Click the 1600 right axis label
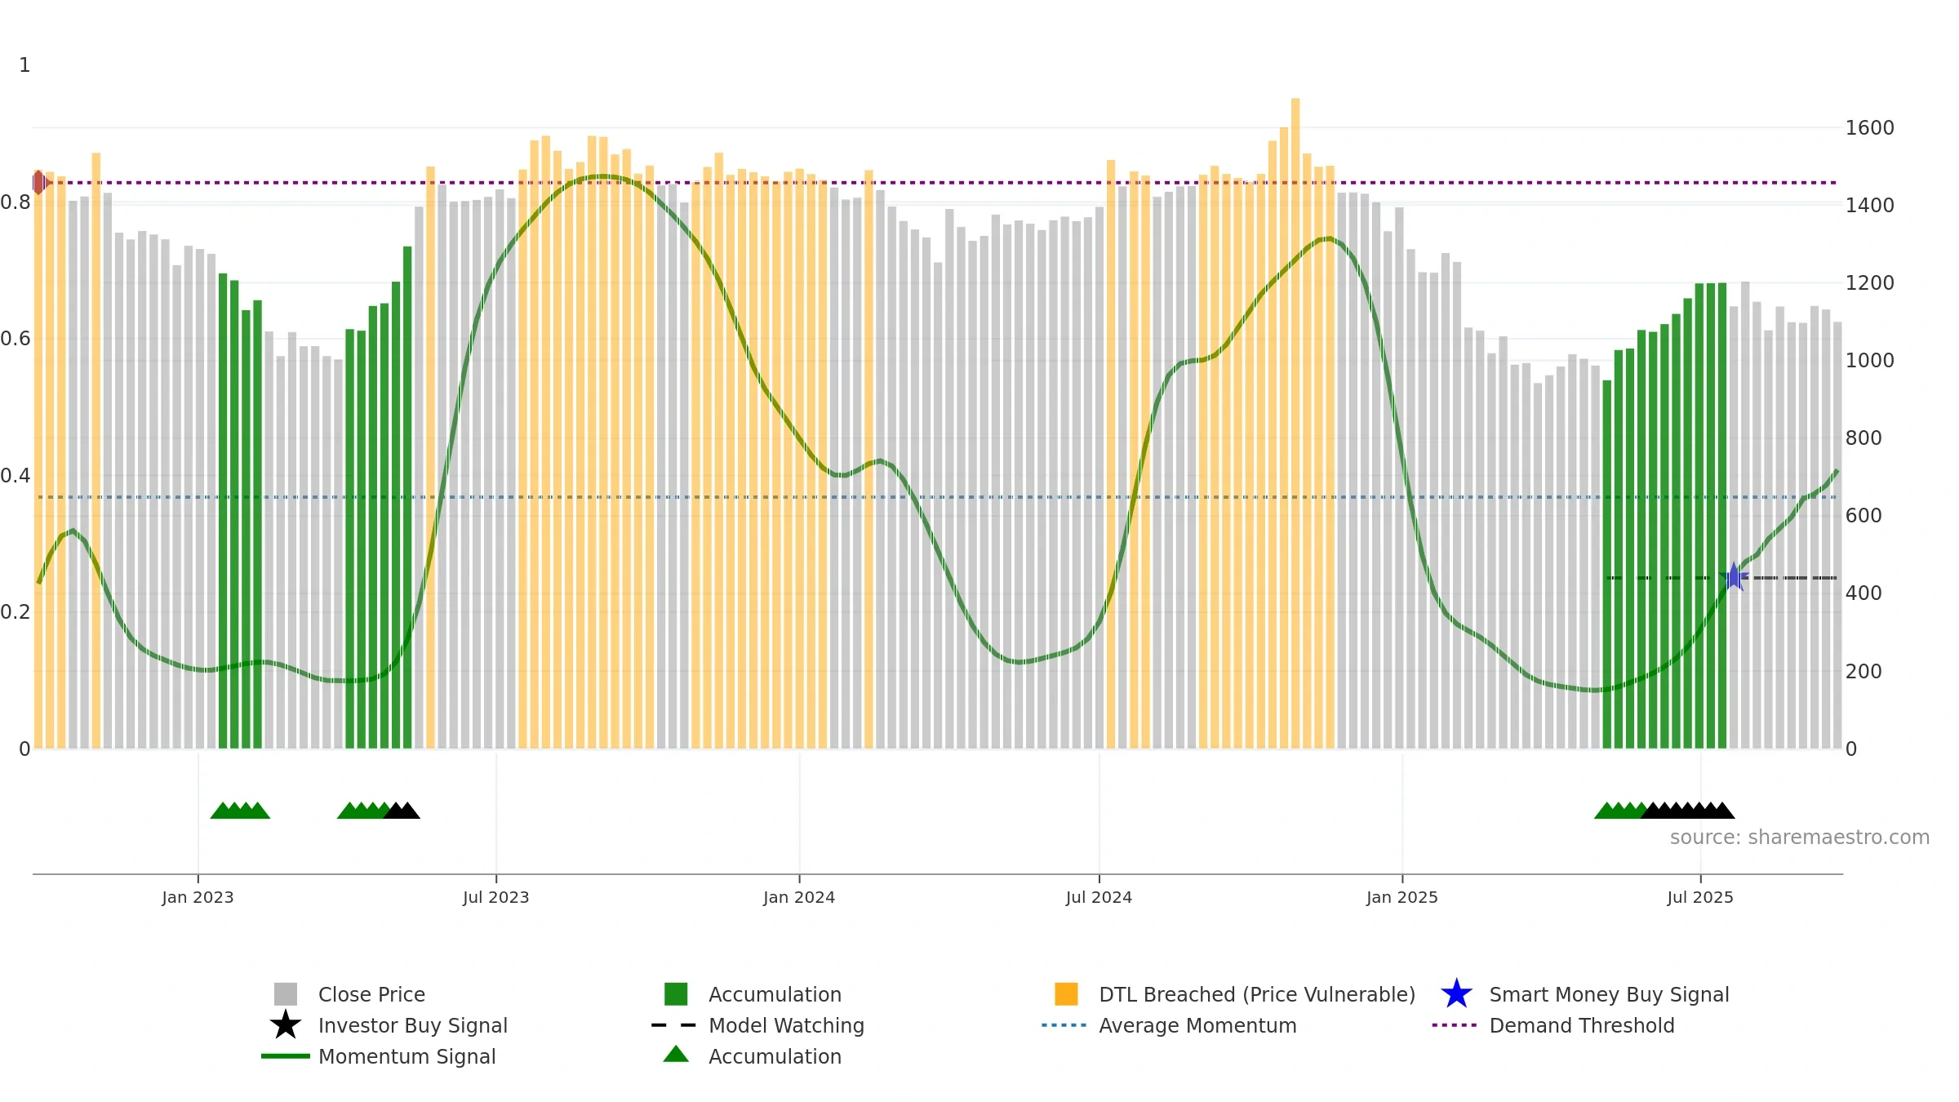Screen dimensions: 1959x1102 coord(1870,128)
